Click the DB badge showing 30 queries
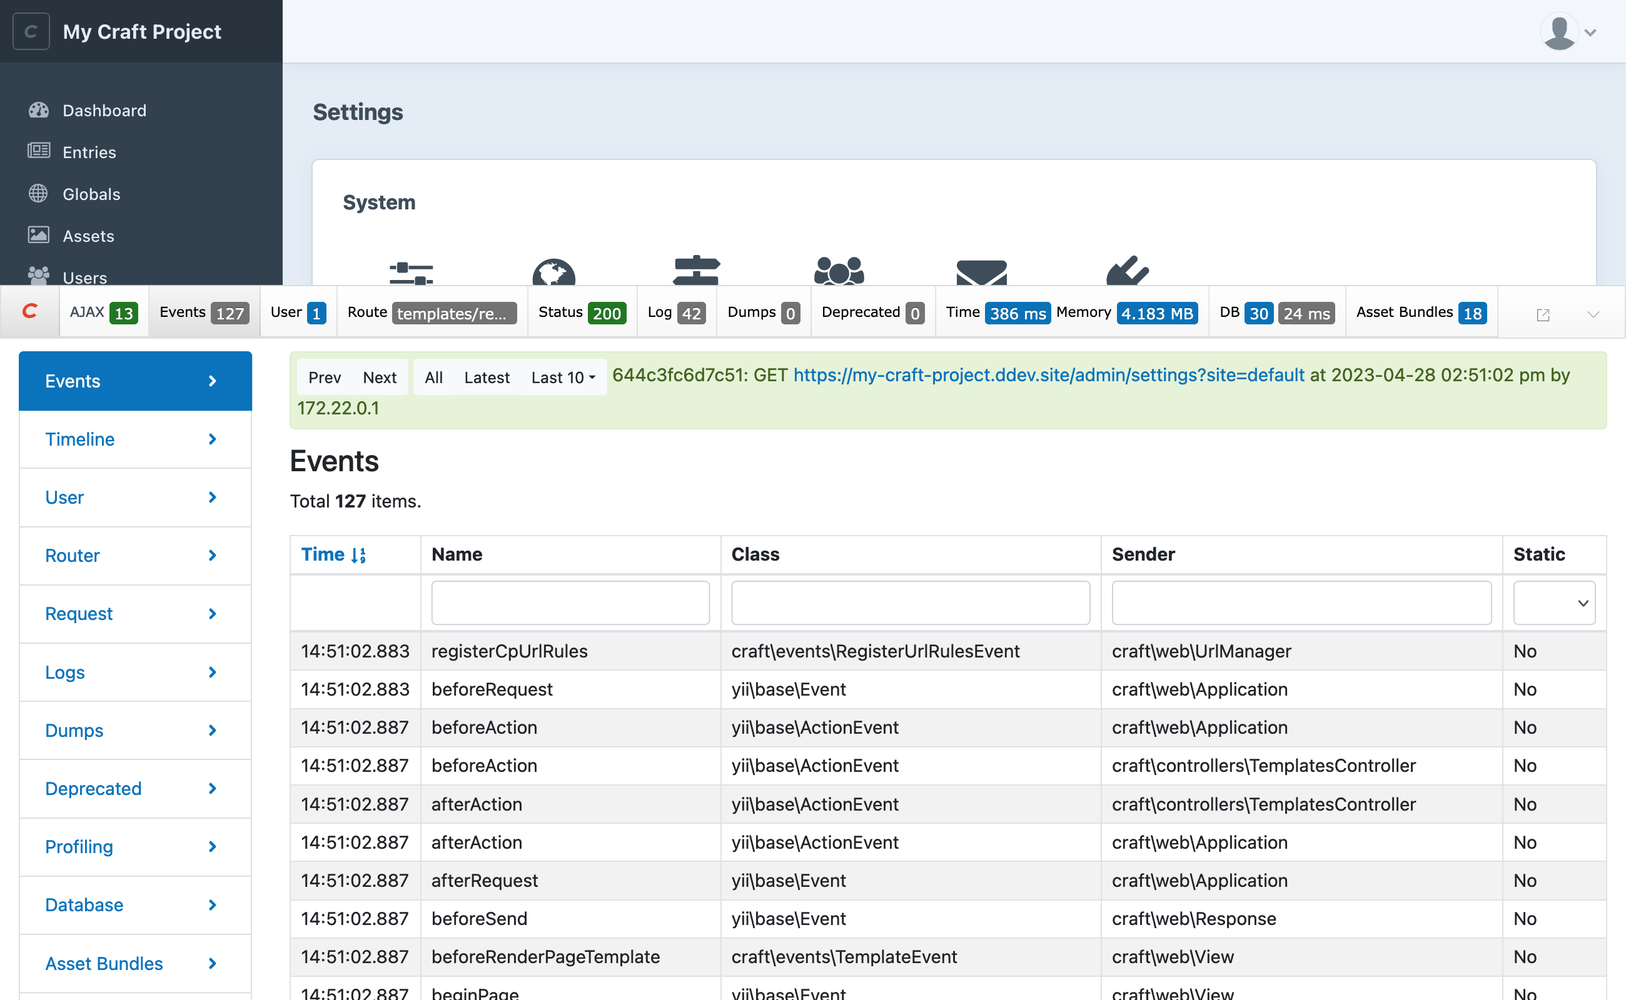1626x1000 pixels. [x=1258, y=313]
